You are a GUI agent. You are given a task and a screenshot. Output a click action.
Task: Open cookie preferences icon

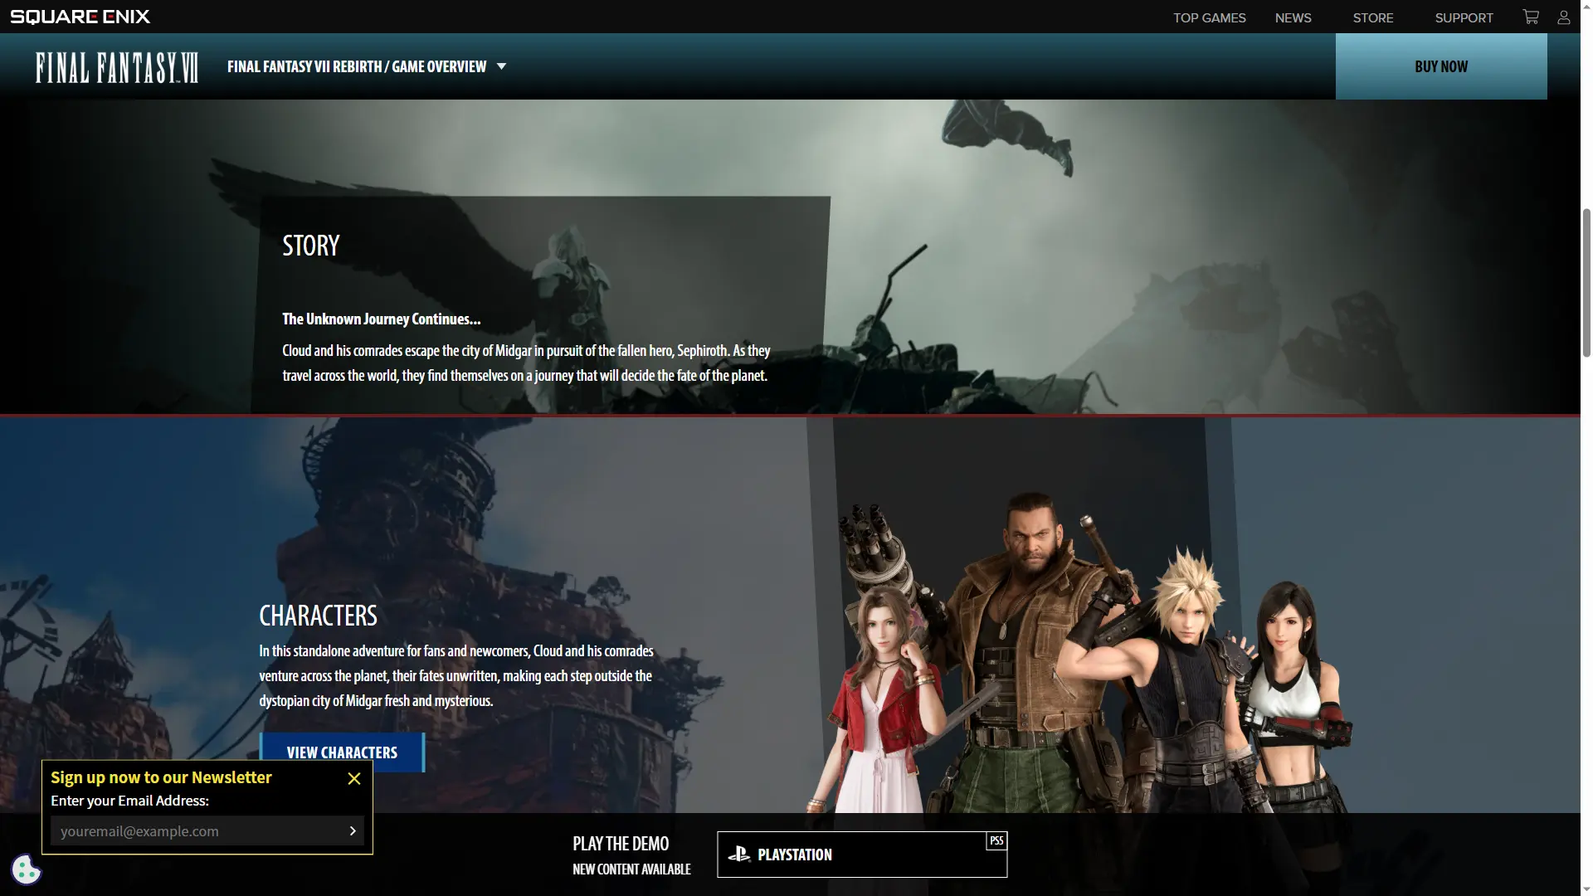[26, 869]
